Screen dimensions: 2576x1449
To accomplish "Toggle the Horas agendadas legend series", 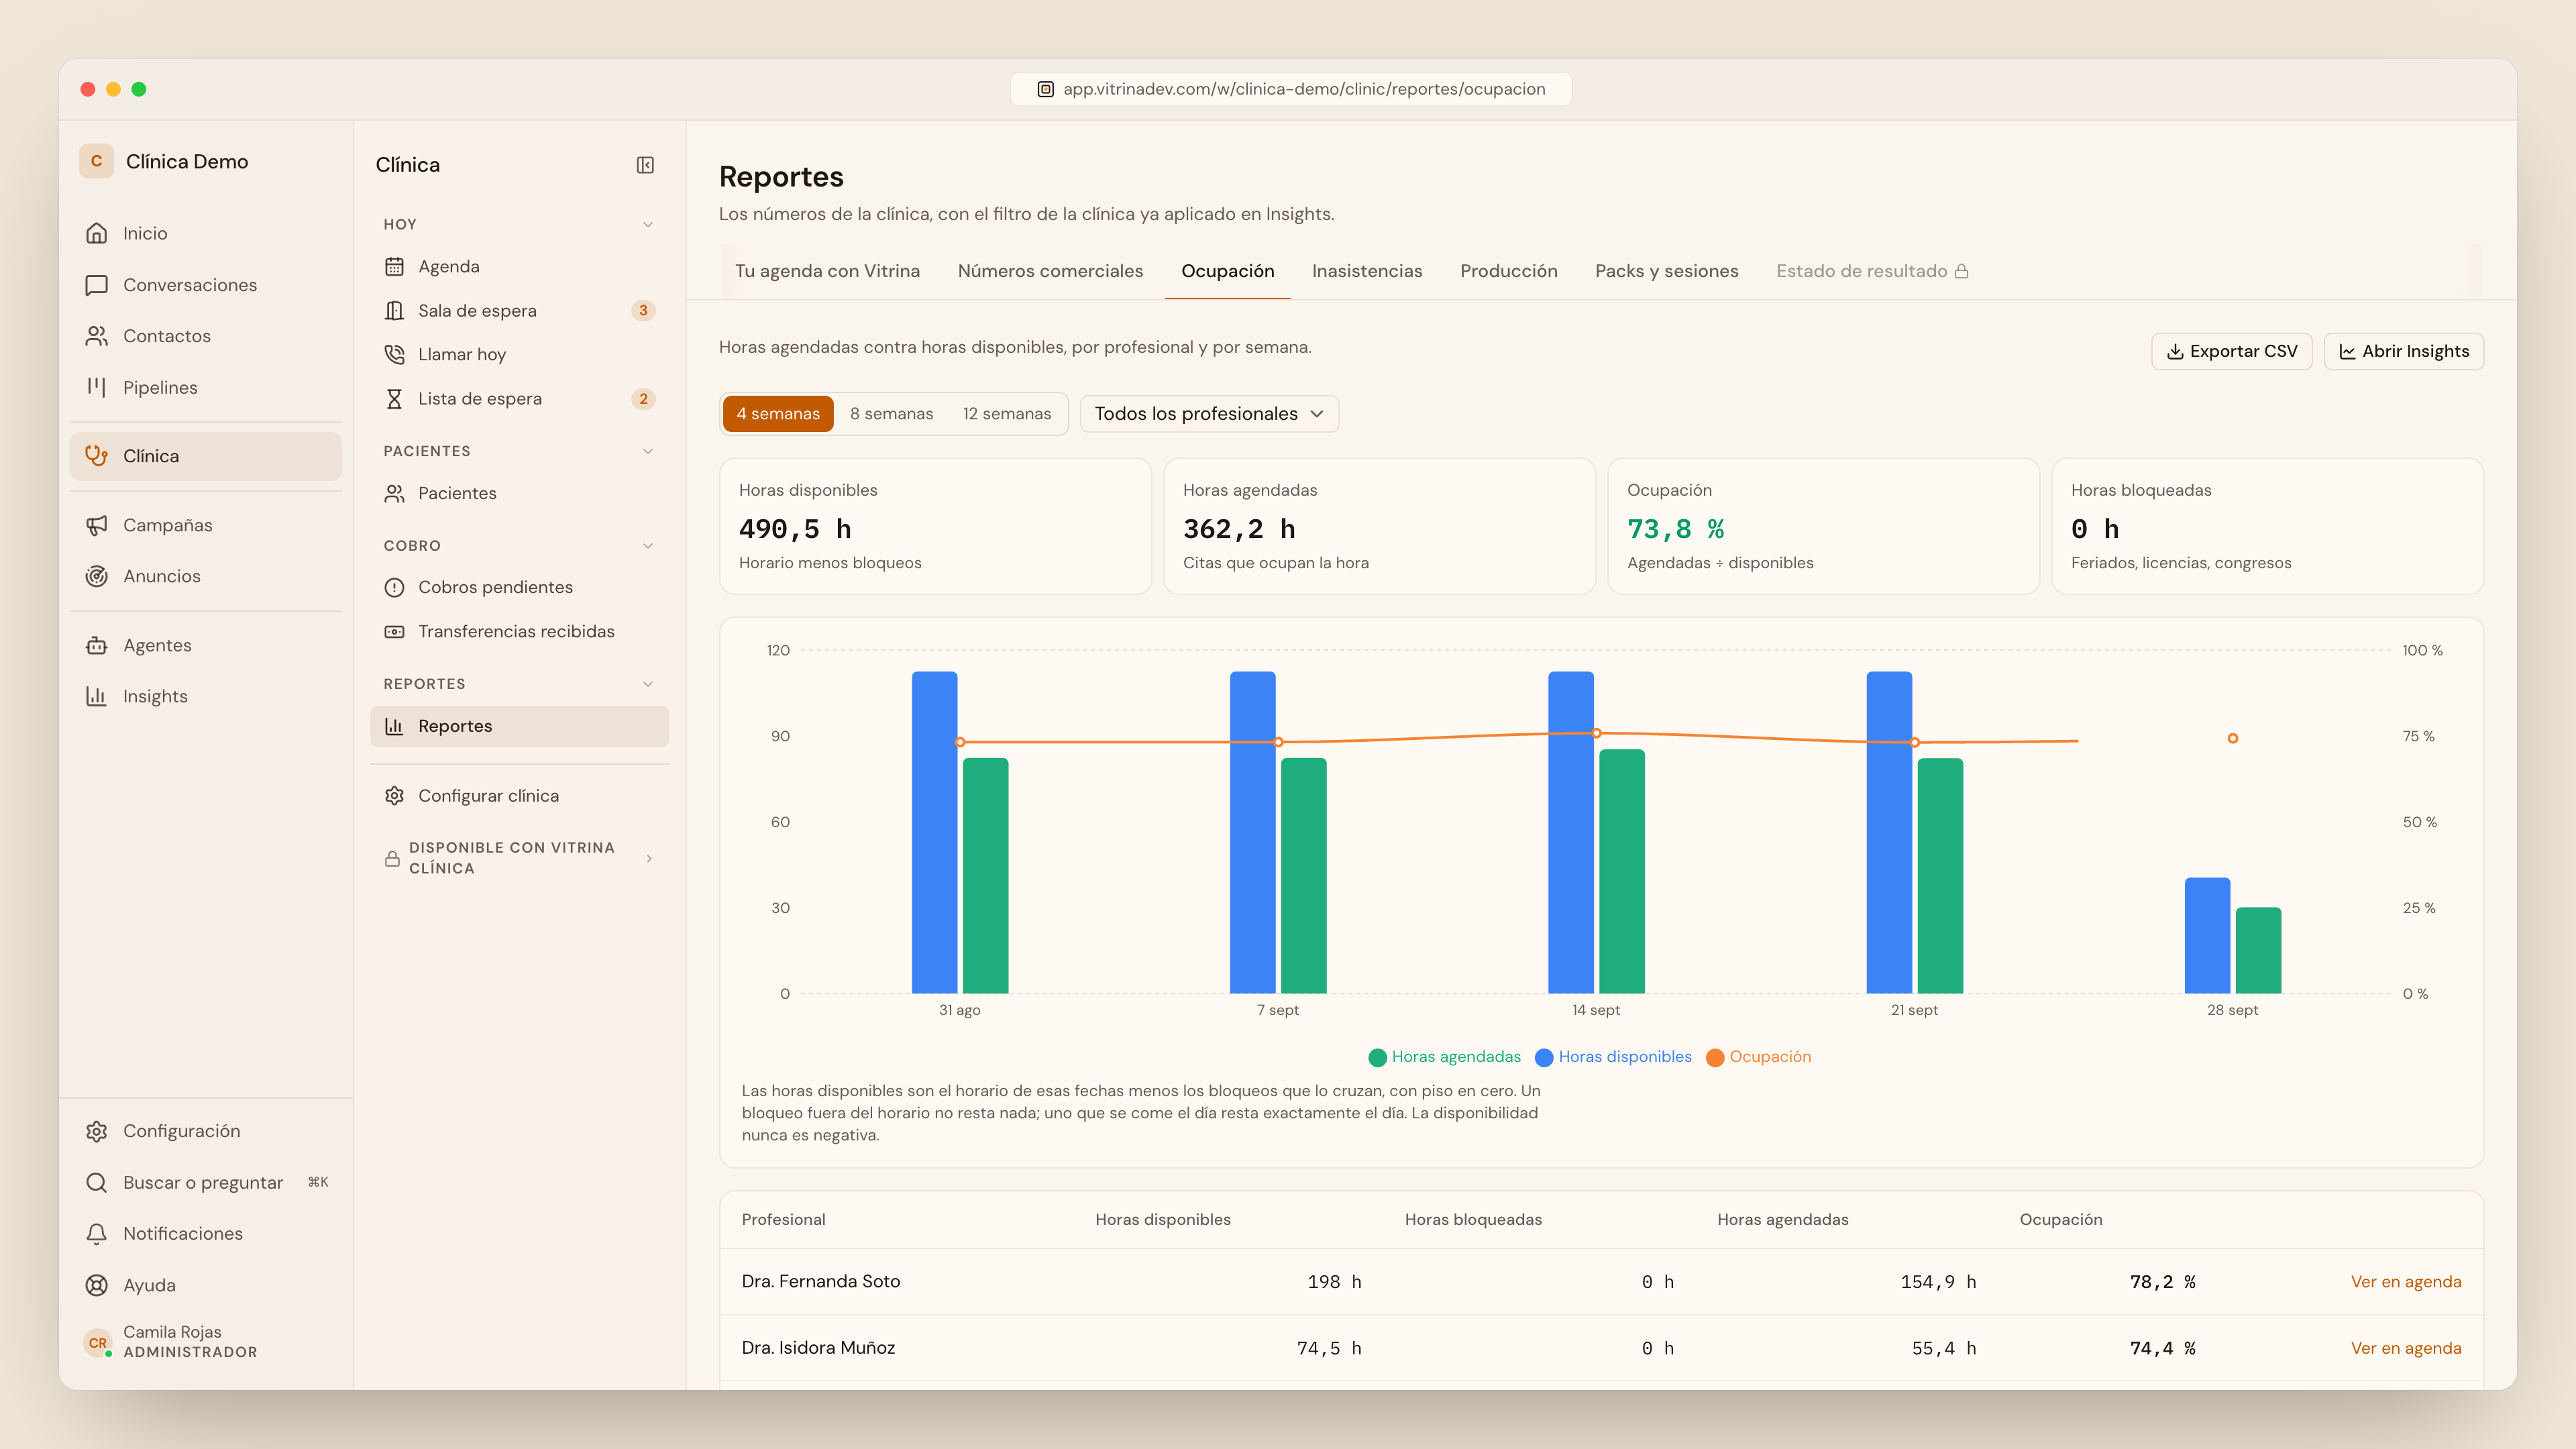I will point(1444,1057).
